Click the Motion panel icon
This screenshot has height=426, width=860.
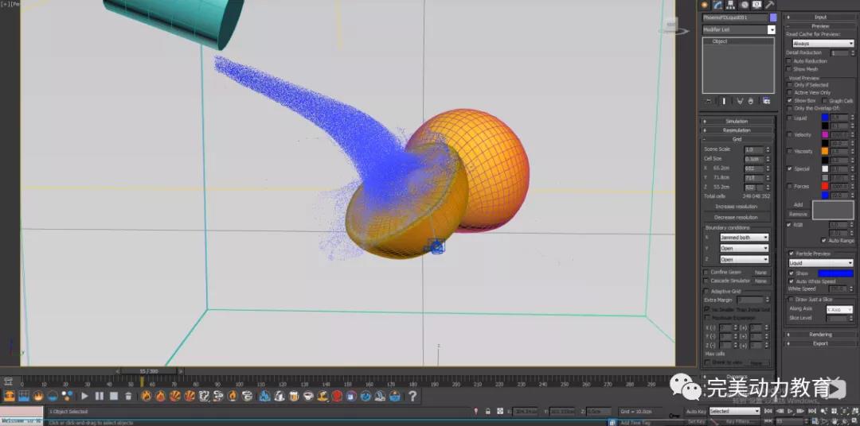coord(745,5)
